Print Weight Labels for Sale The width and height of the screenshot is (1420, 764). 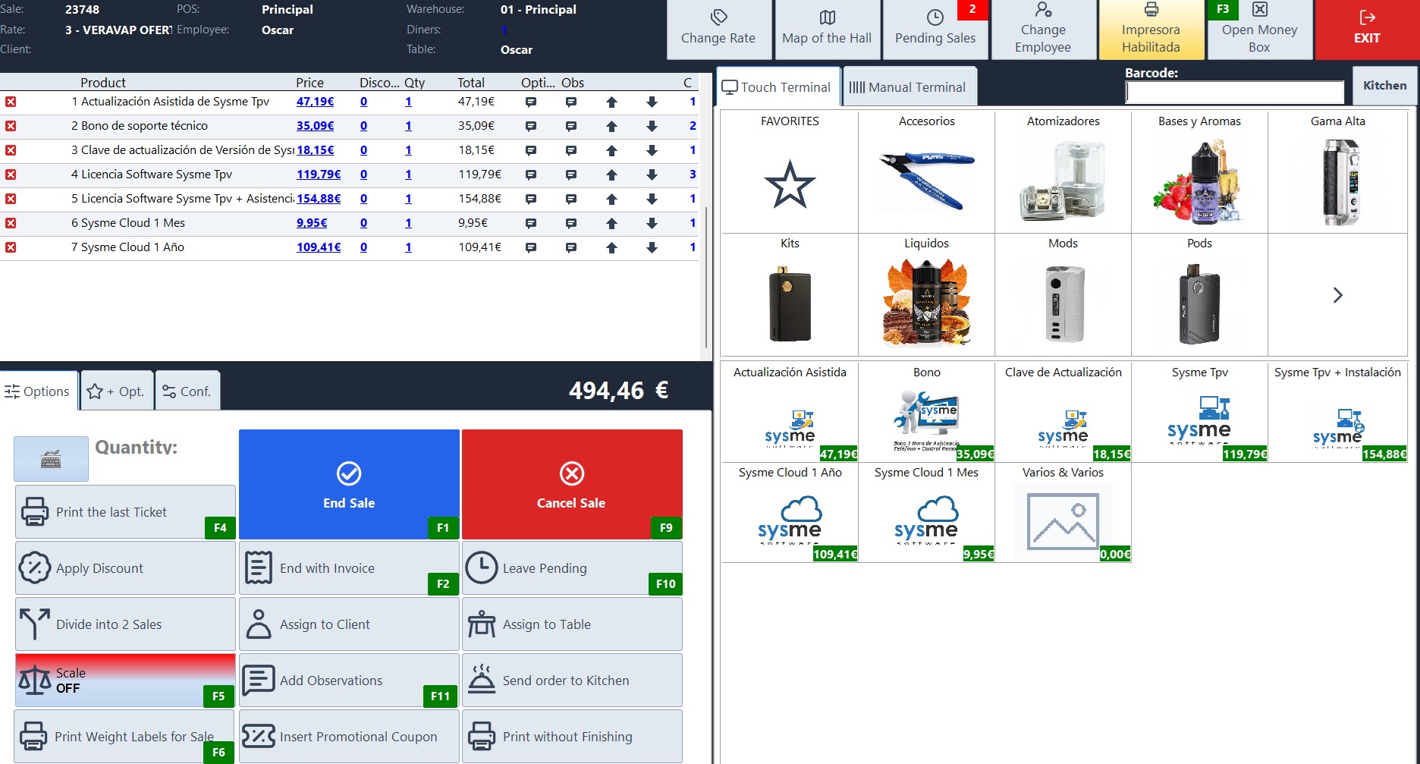(125, 736)
